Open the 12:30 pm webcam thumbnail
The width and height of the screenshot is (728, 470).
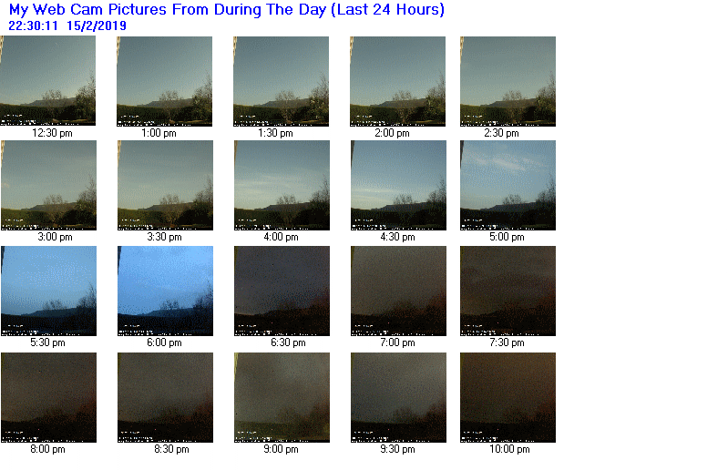47,81
